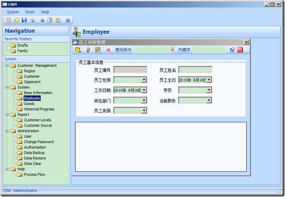Select Data Clear tree item

click(x=33, y=163)
